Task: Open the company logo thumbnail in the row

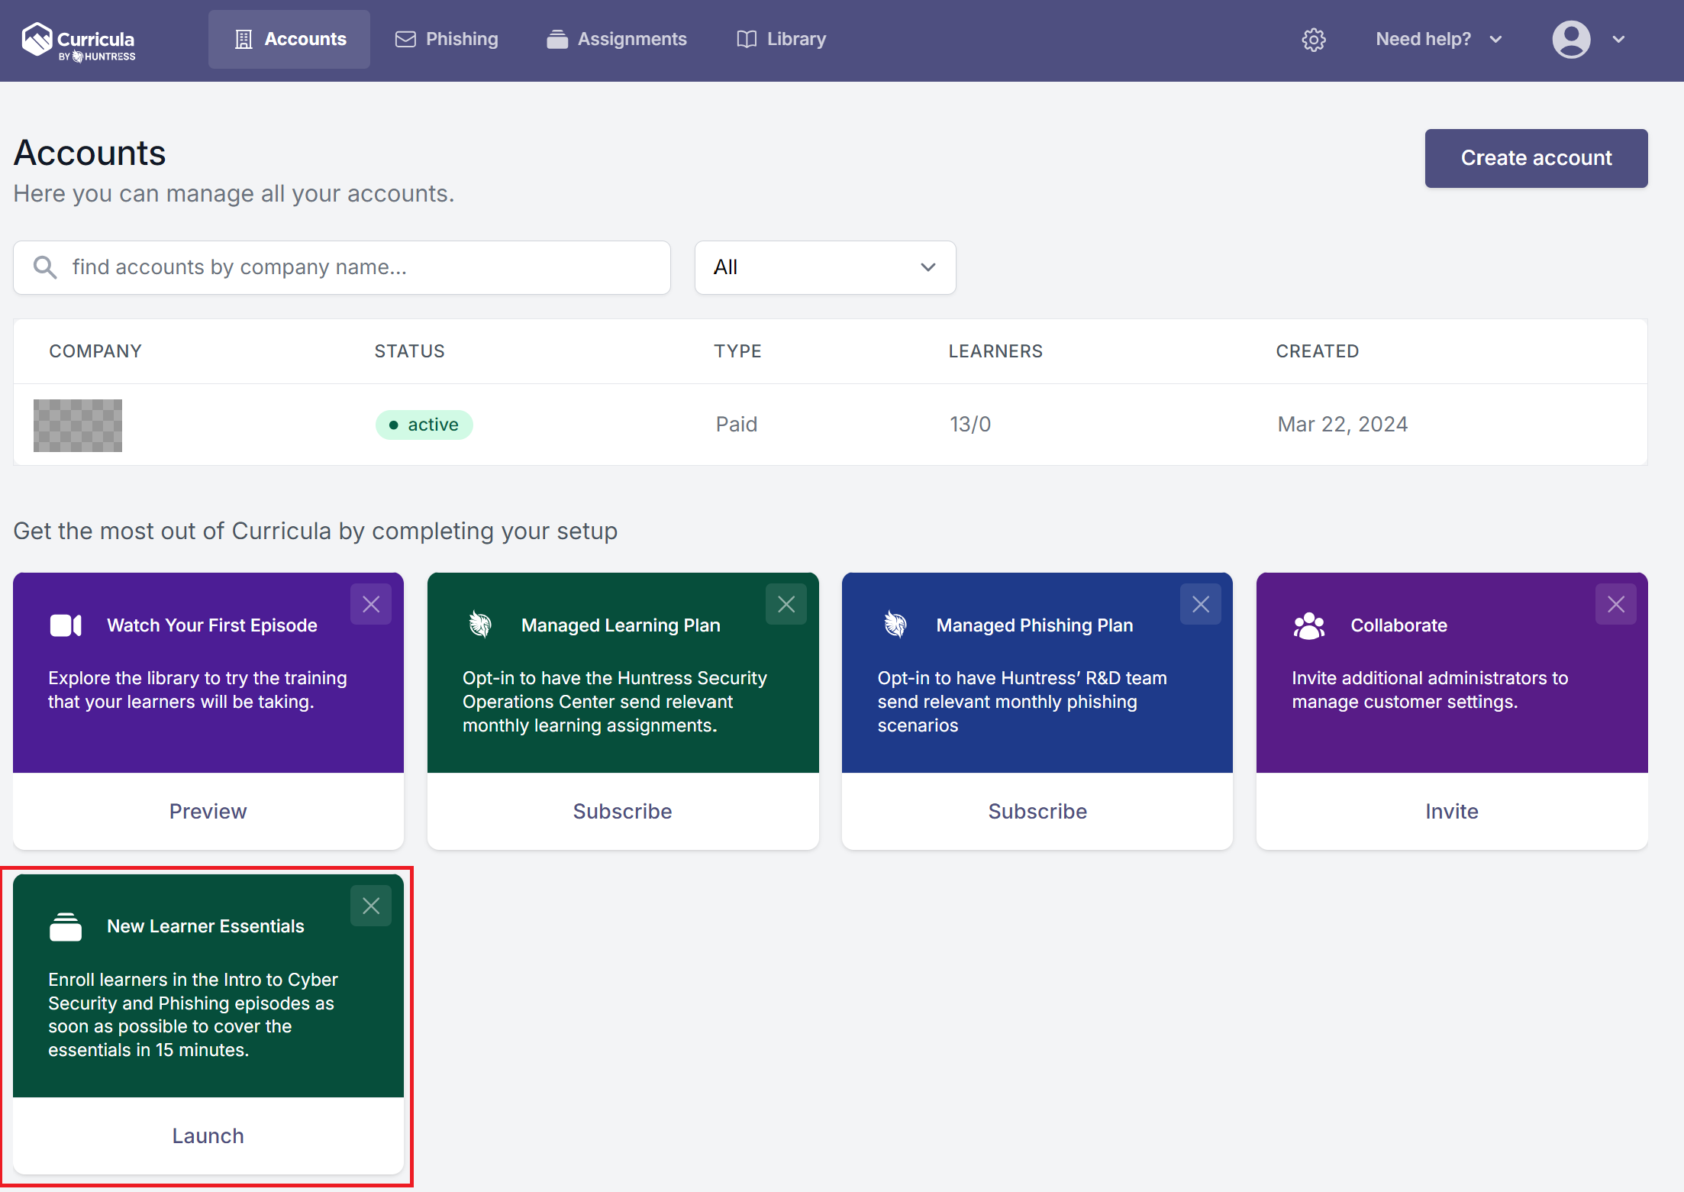Action: point(78,425)
